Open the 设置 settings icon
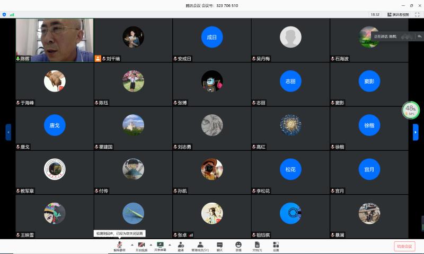 tap(276, 246)
